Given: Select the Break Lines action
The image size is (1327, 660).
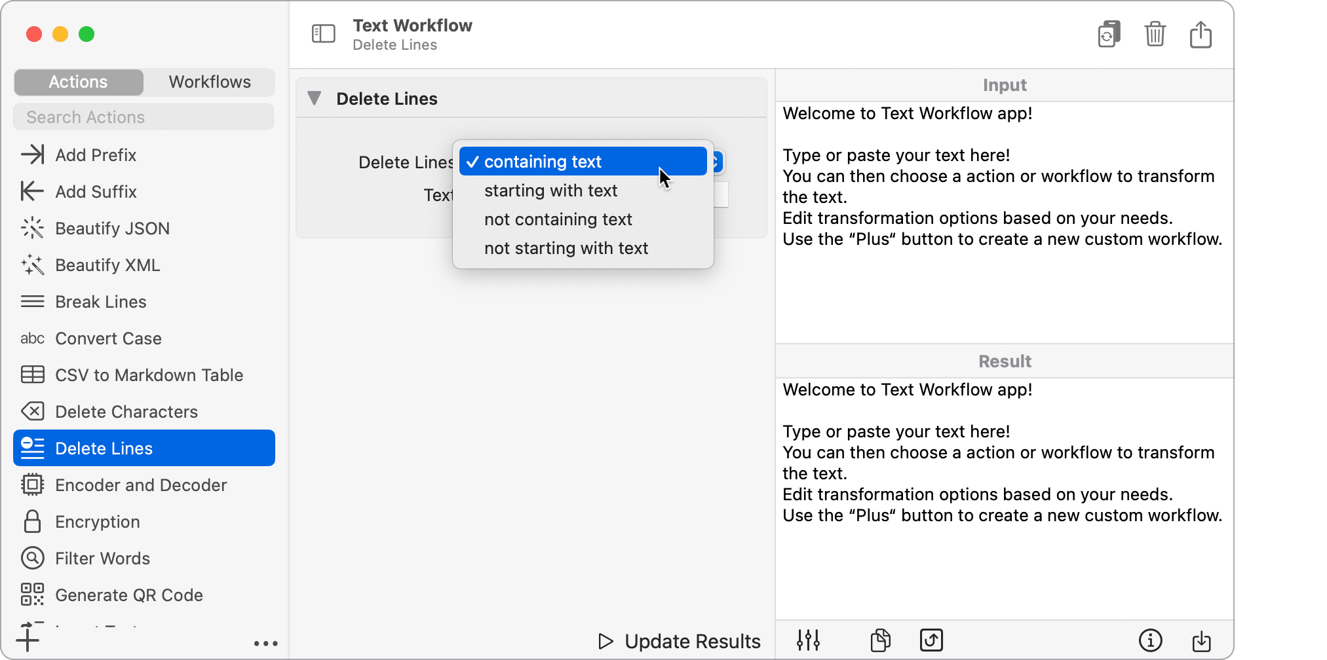Looking at the screenshot, I should pos(144,301).
